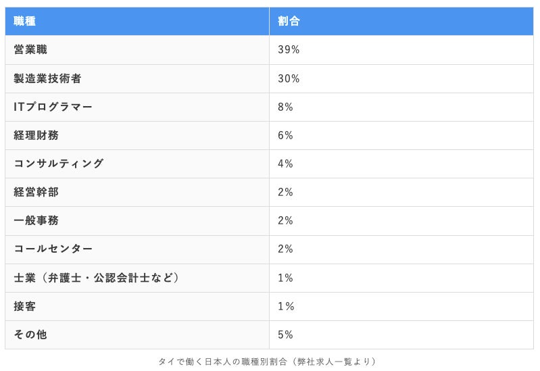Click the 4% value cell
The width and height of the screenshot is (540, 371).
point(285,164)
